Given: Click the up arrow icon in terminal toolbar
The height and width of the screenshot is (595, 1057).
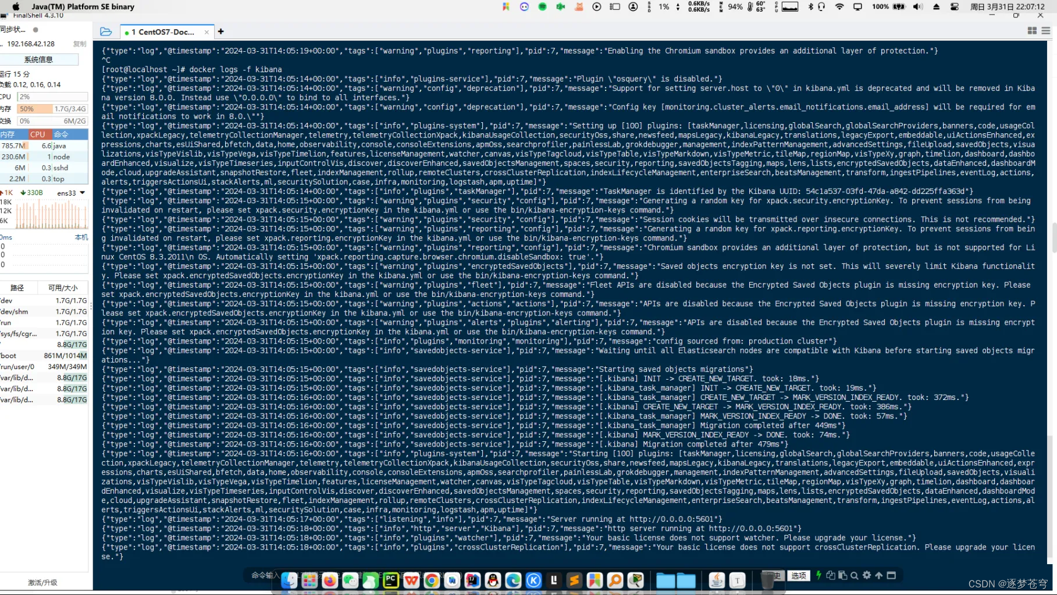Looking at the screenshot, I should (x=879, y=575).
